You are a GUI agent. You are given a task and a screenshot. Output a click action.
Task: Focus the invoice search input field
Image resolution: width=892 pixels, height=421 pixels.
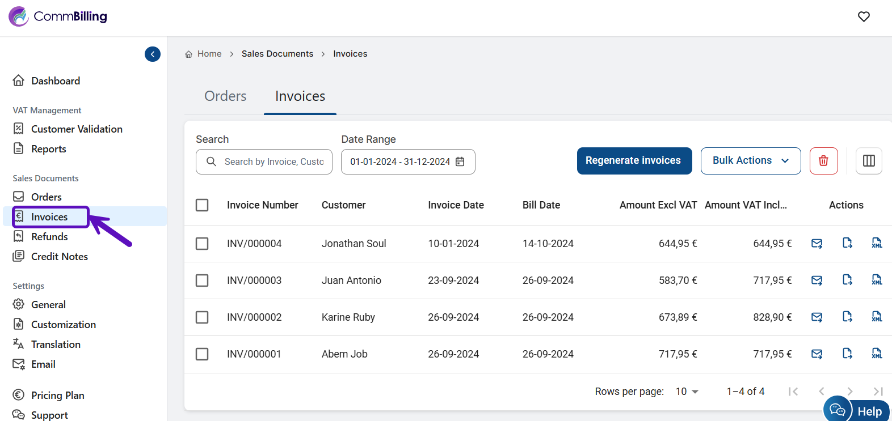point(274,162)
